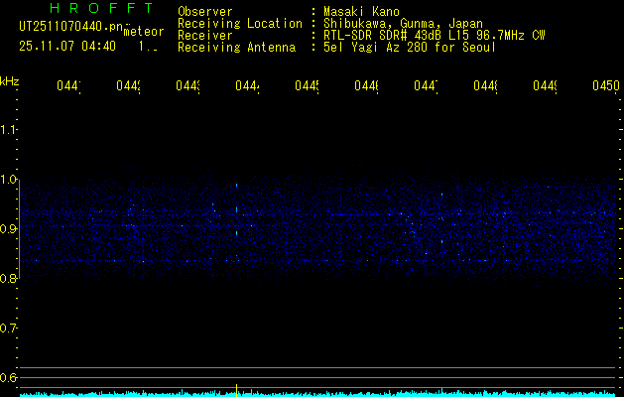Jump to the 0450 time marker
The height and width of the screenshot is (397, 624).
604,87
